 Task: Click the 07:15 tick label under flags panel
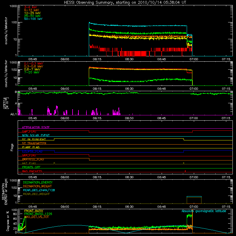pyautogui.click(x=226, y=177)
